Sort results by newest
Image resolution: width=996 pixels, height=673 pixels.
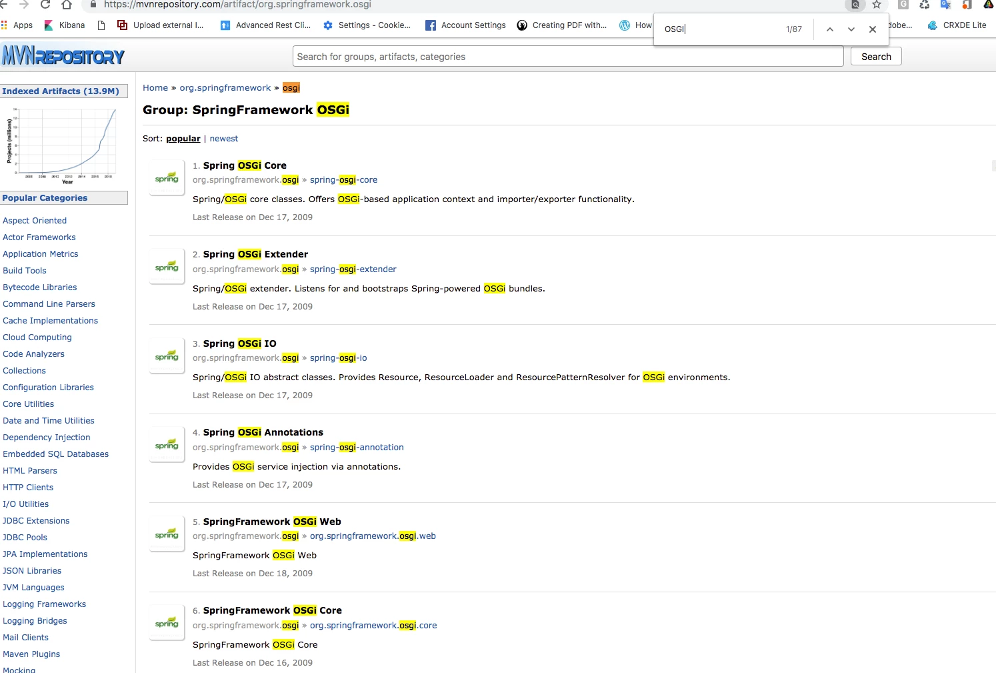pos(224,139)
